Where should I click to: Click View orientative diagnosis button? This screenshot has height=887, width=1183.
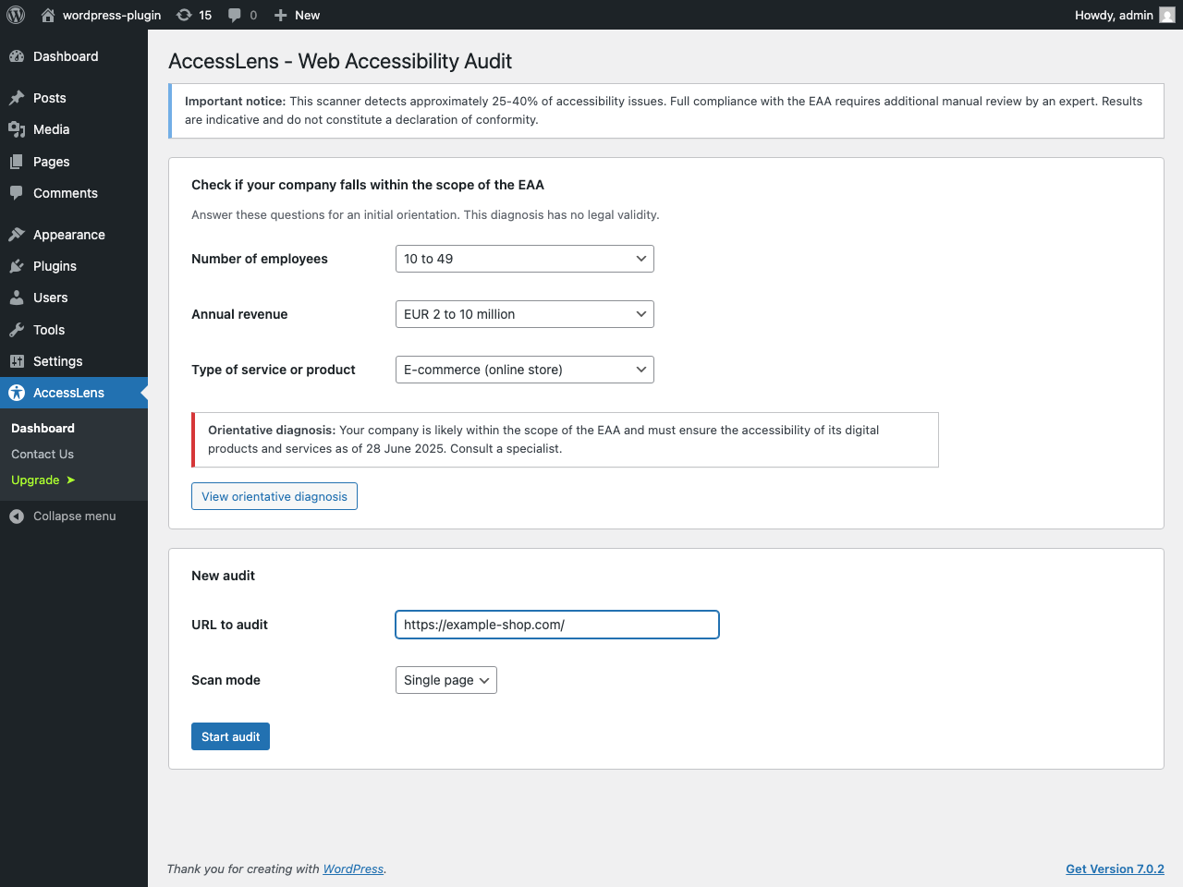(274, 496)
